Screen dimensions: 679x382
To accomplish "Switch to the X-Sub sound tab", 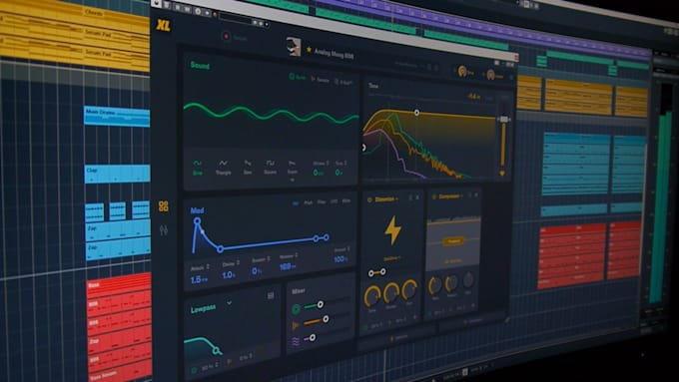I will coord(343,82).
